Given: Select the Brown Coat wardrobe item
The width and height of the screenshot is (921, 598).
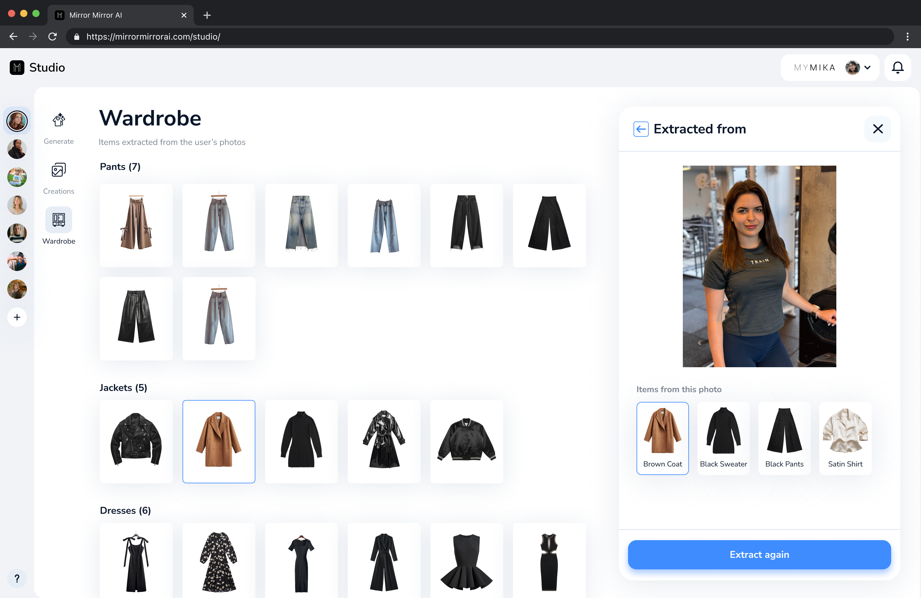Looking at the screenshot, I should click(x=662, y=437).
